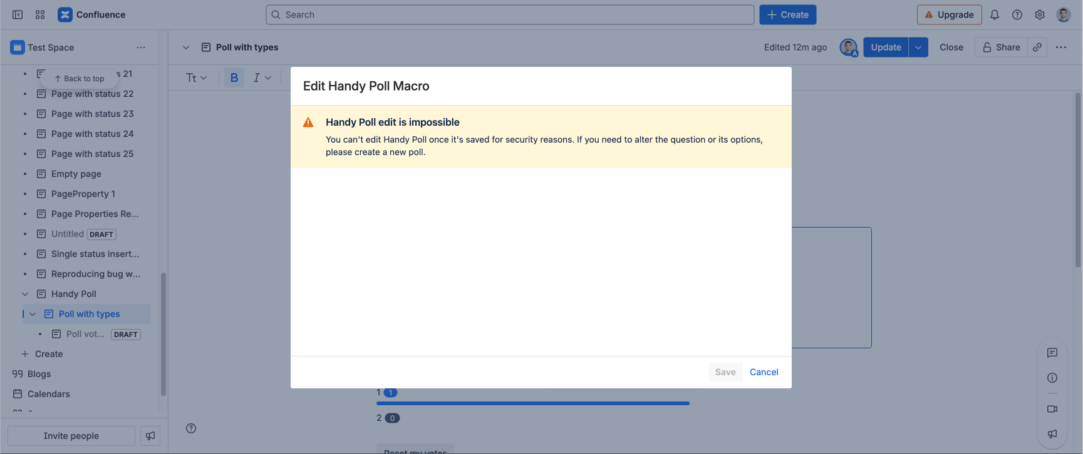This screenshot has width=1083, height=454.
Task: Click the Invite people button
Action: point(71,436)
